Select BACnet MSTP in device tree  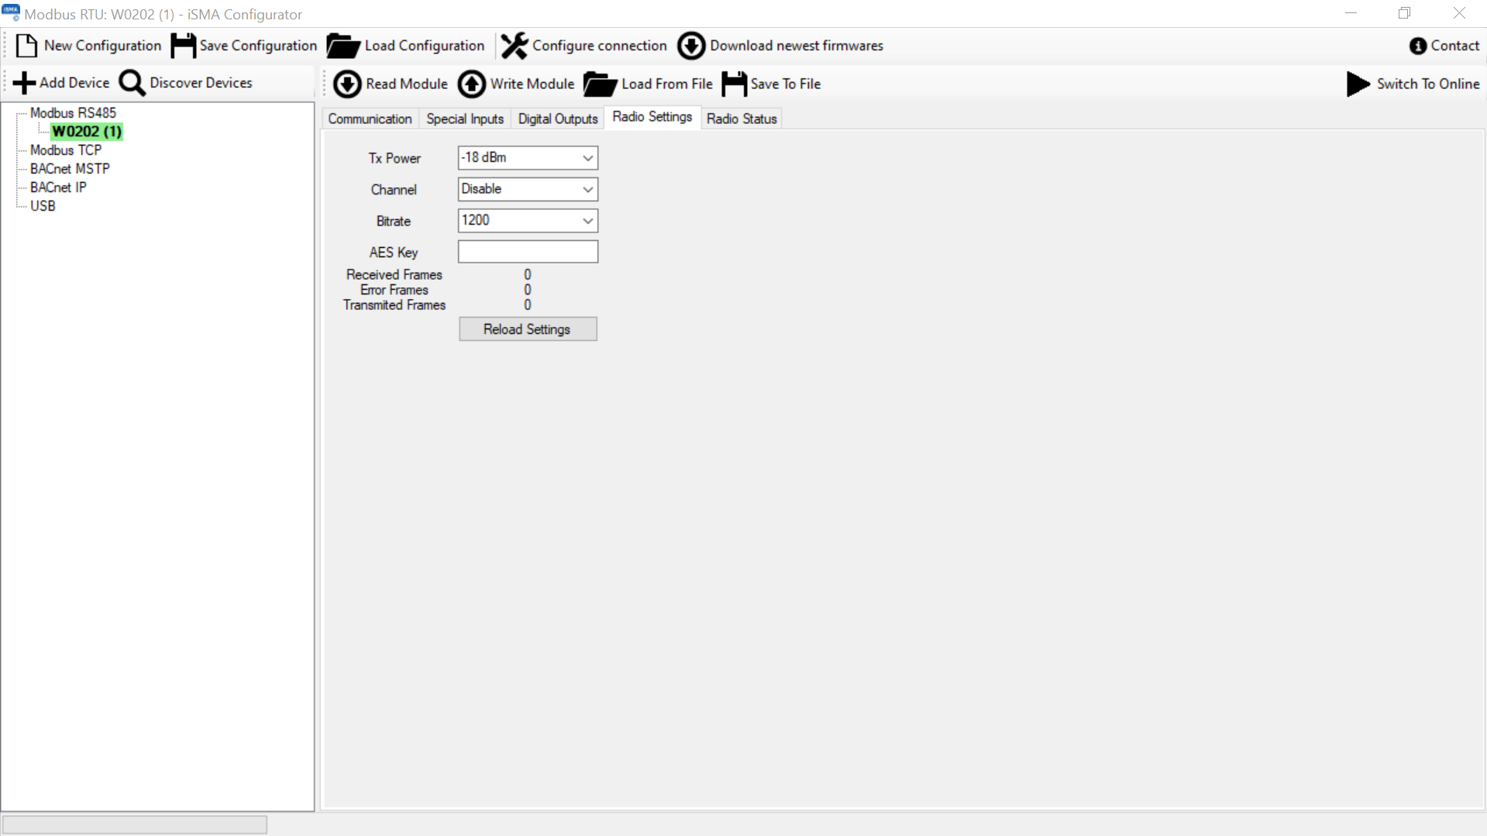[x=70, y=169]
